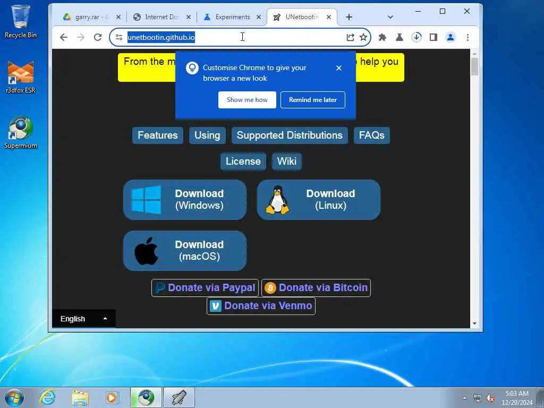Click the network tray icon

point(478,398)
